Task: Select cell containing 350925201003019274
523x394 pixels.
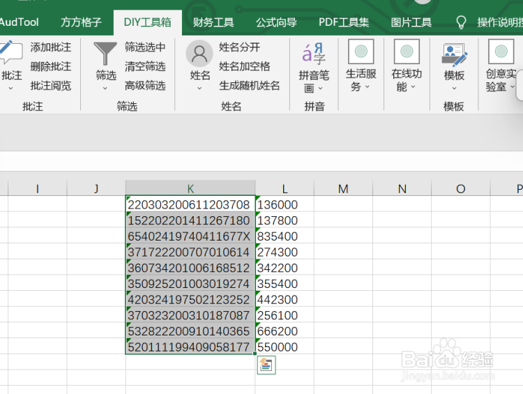Action: click(190, 284)
